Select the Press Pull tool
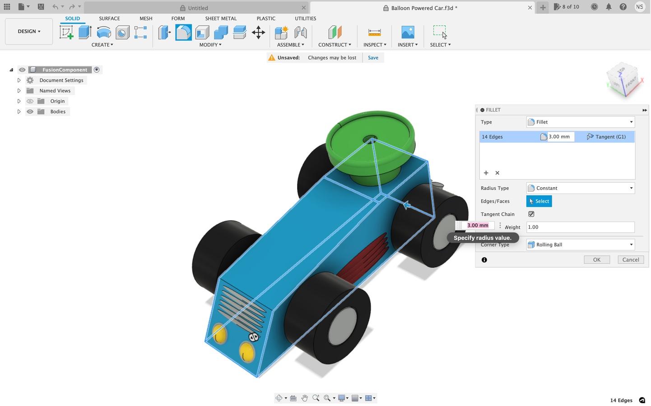The image size is (651, 406). pyautogui.click(x=164, y=32)
